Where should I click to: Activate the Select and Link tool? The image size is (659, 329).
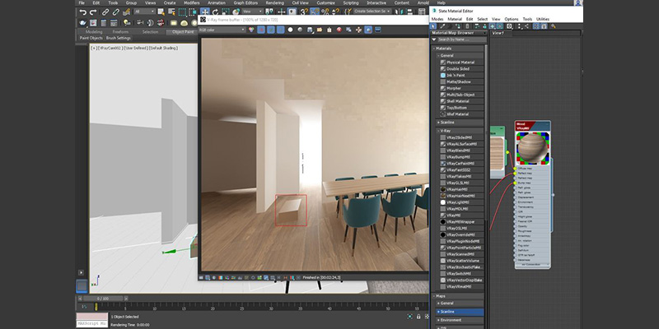tap(105, 12)
